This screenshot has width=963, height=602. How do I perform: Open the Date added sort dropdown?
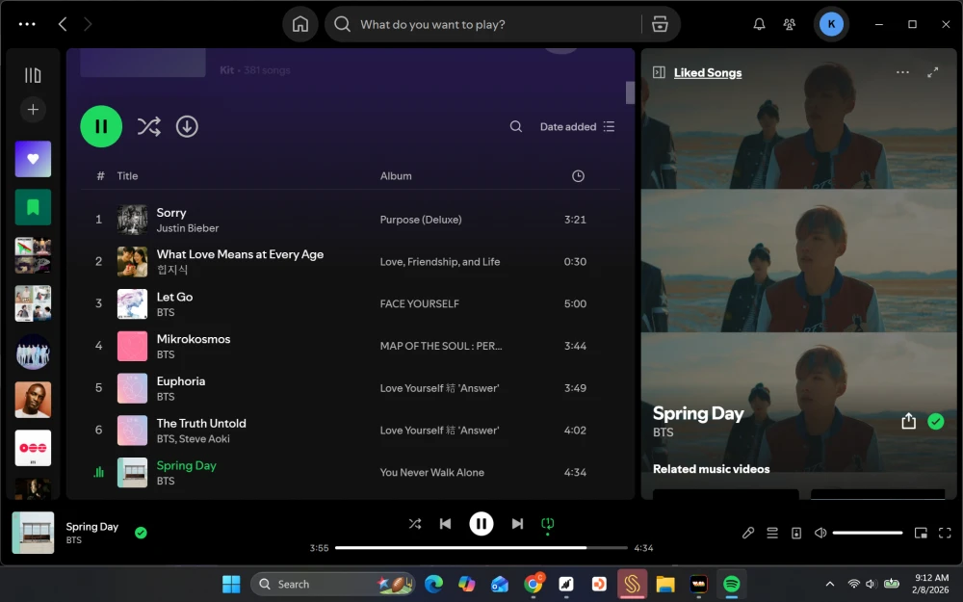[577, 126]
